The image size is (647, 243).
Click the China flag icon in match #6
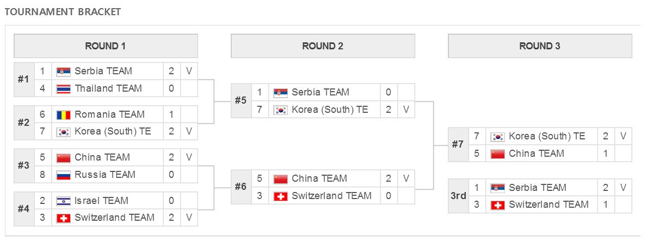(x=281, y=179)
